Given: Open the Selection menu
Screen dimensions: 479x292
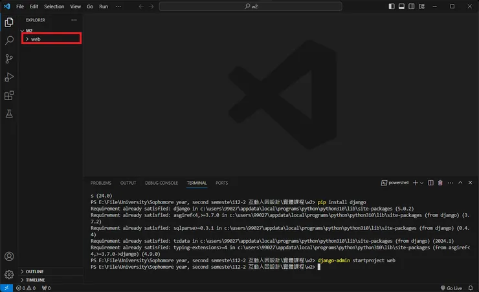Looking at the screenshot, I should (54, 6).
